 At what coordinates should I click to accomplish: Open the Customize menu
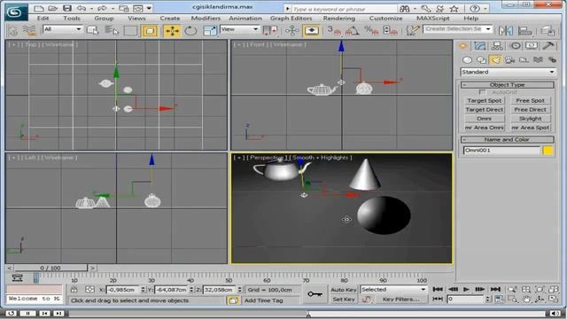(x=385, y=18)
